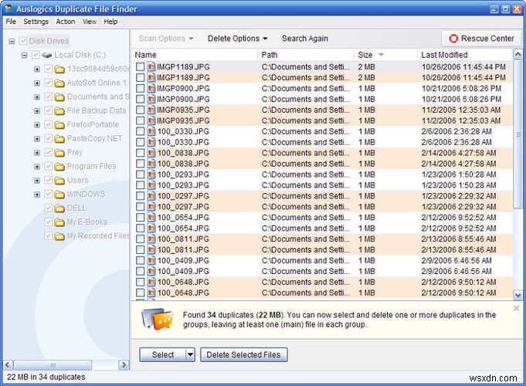Expand the Documents and Settings folder node

coord(37,97)
